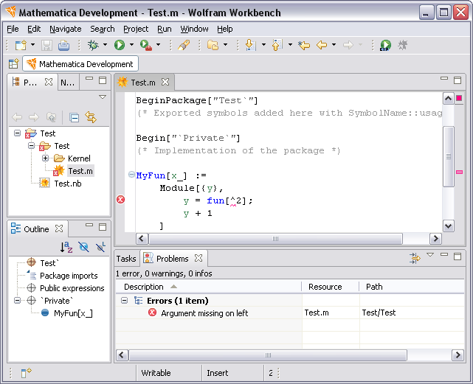Click the editor scroll down arrow
Screen dimensions: 473x384
(x=449, y=226)
